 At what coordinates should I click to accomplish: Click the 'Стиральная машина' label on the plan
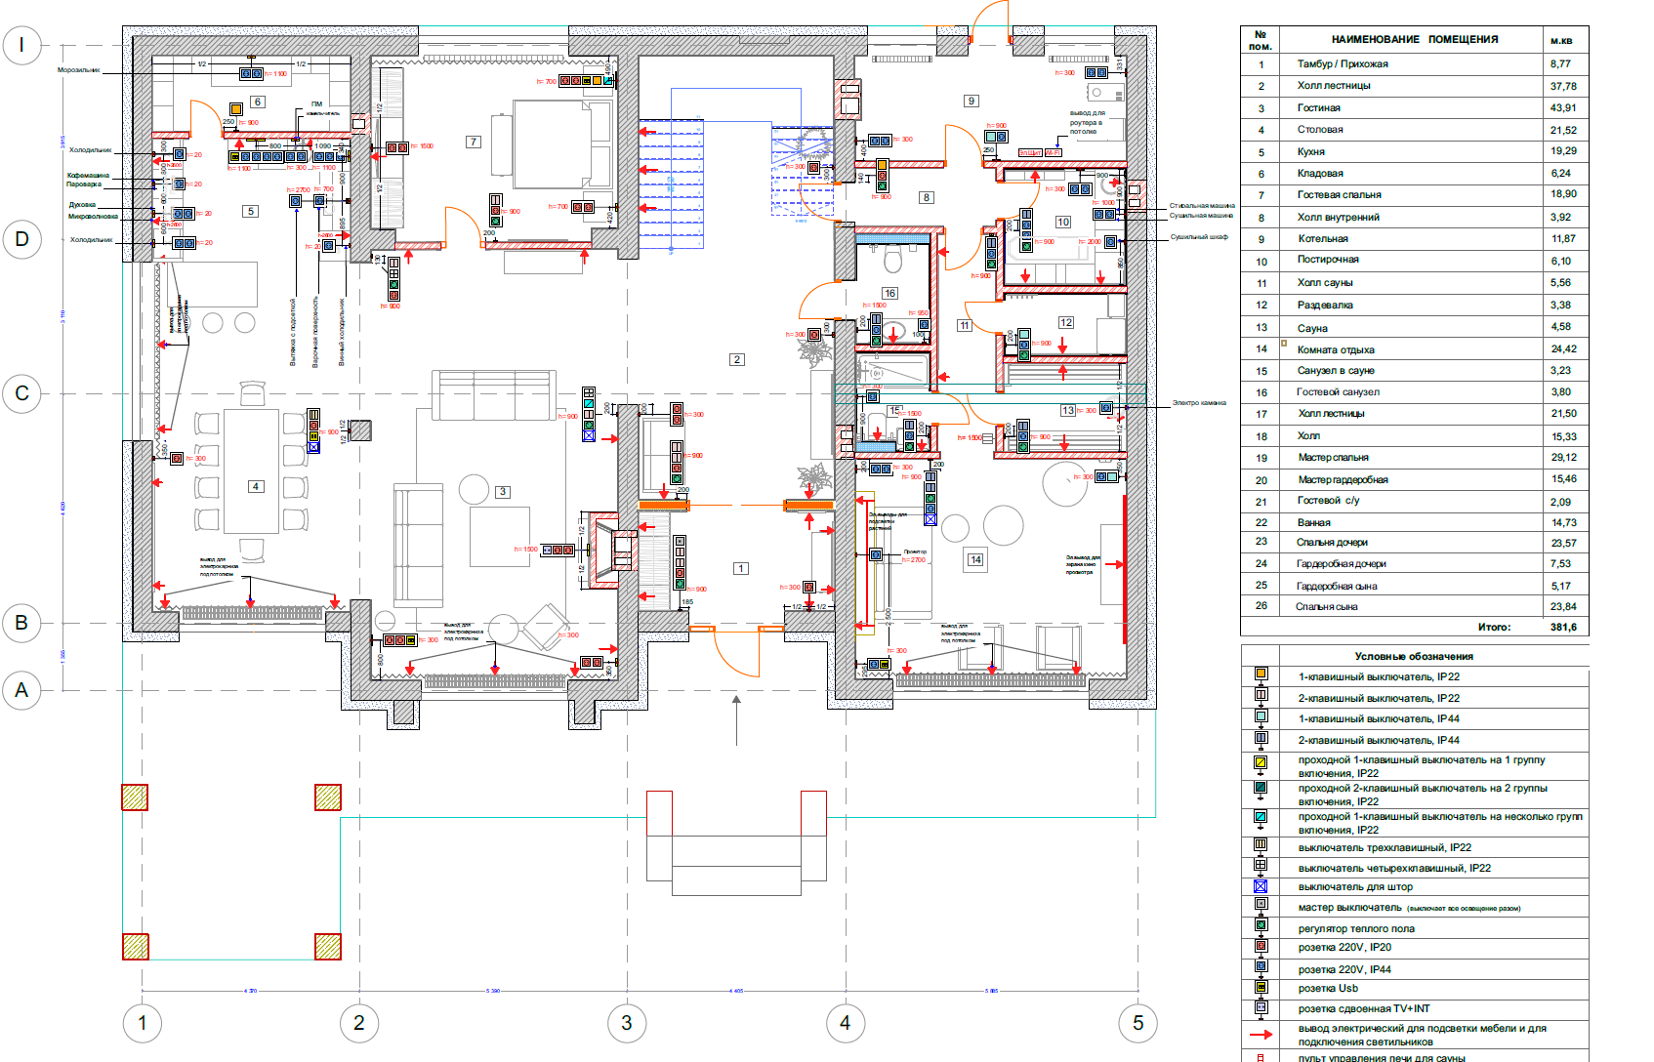1202,206
